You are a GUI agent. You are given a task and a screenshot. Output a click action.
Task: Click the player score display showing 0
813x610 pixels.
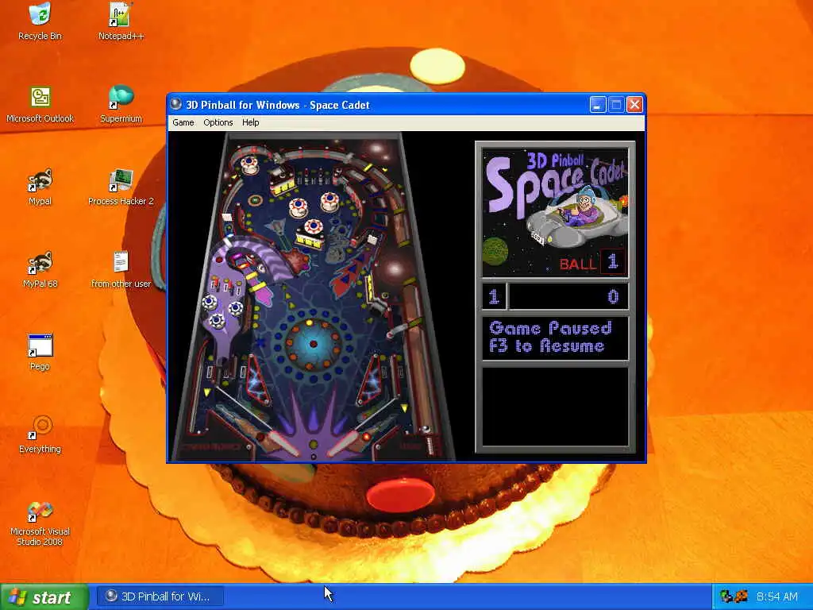click(x=568, y=297)
